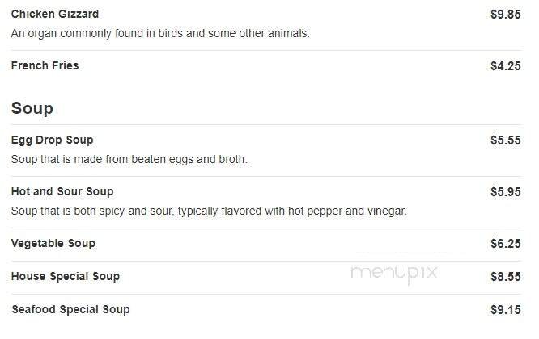Viewport: 539px width, 339px height.
Task: Click the Soup section heading
Action: 32,108
